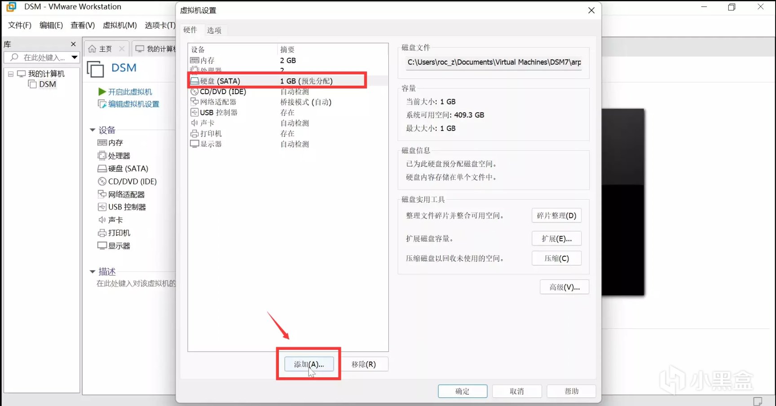Image resolution: width=776 pixels, height=406 pixels.
Task: Click the display icon in settings hardware list
Action: click(194, 144)
